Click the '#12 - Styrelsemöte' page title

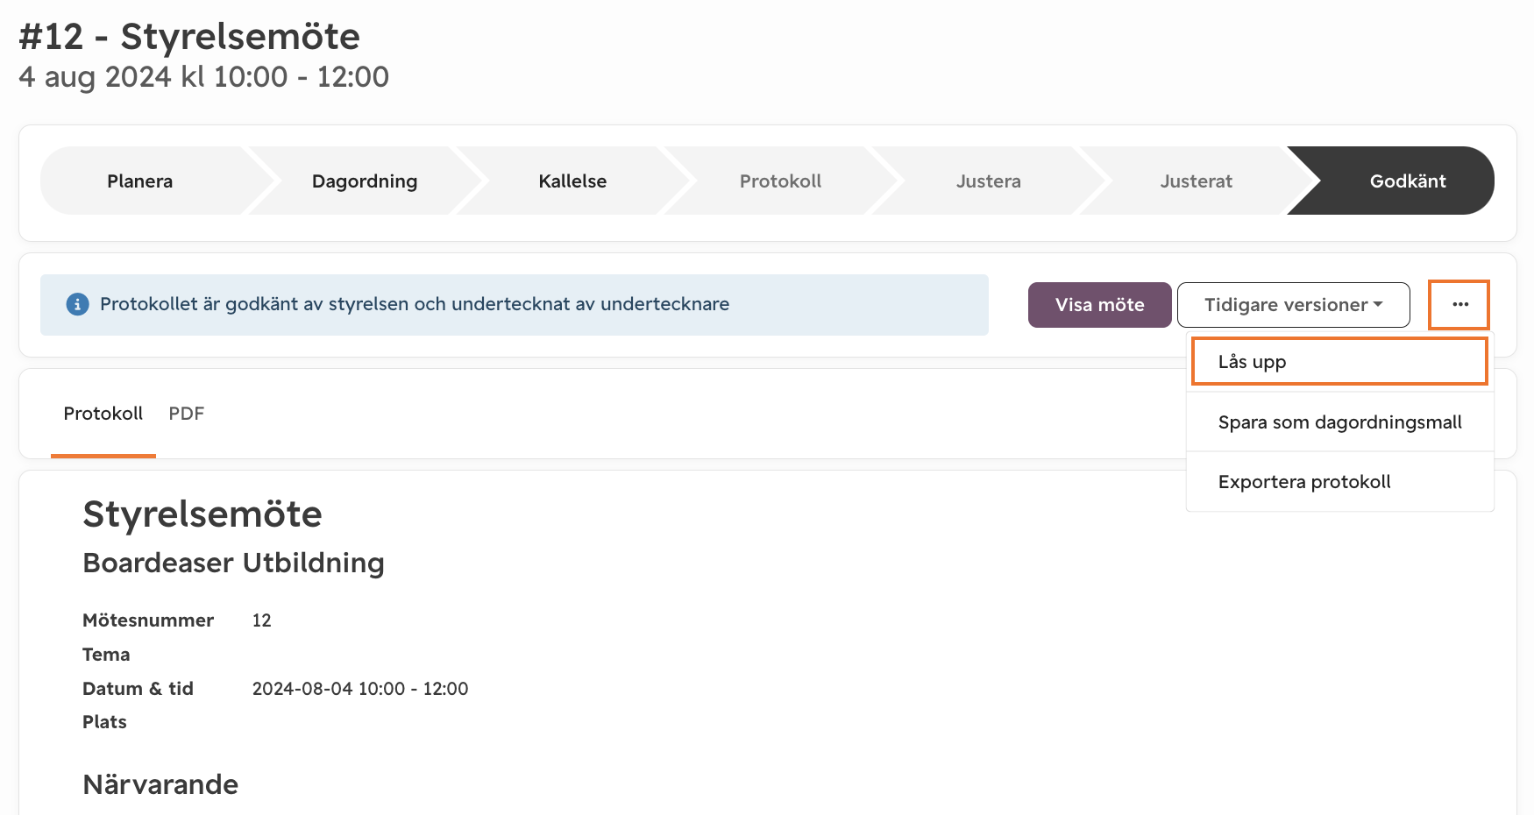[189, 37]
